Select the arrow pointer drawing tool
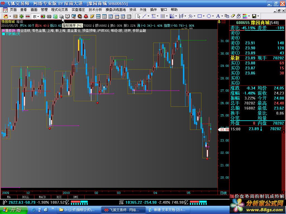This screenshot has height=214, width=286. pyautogui.click(x=139, y=16)
